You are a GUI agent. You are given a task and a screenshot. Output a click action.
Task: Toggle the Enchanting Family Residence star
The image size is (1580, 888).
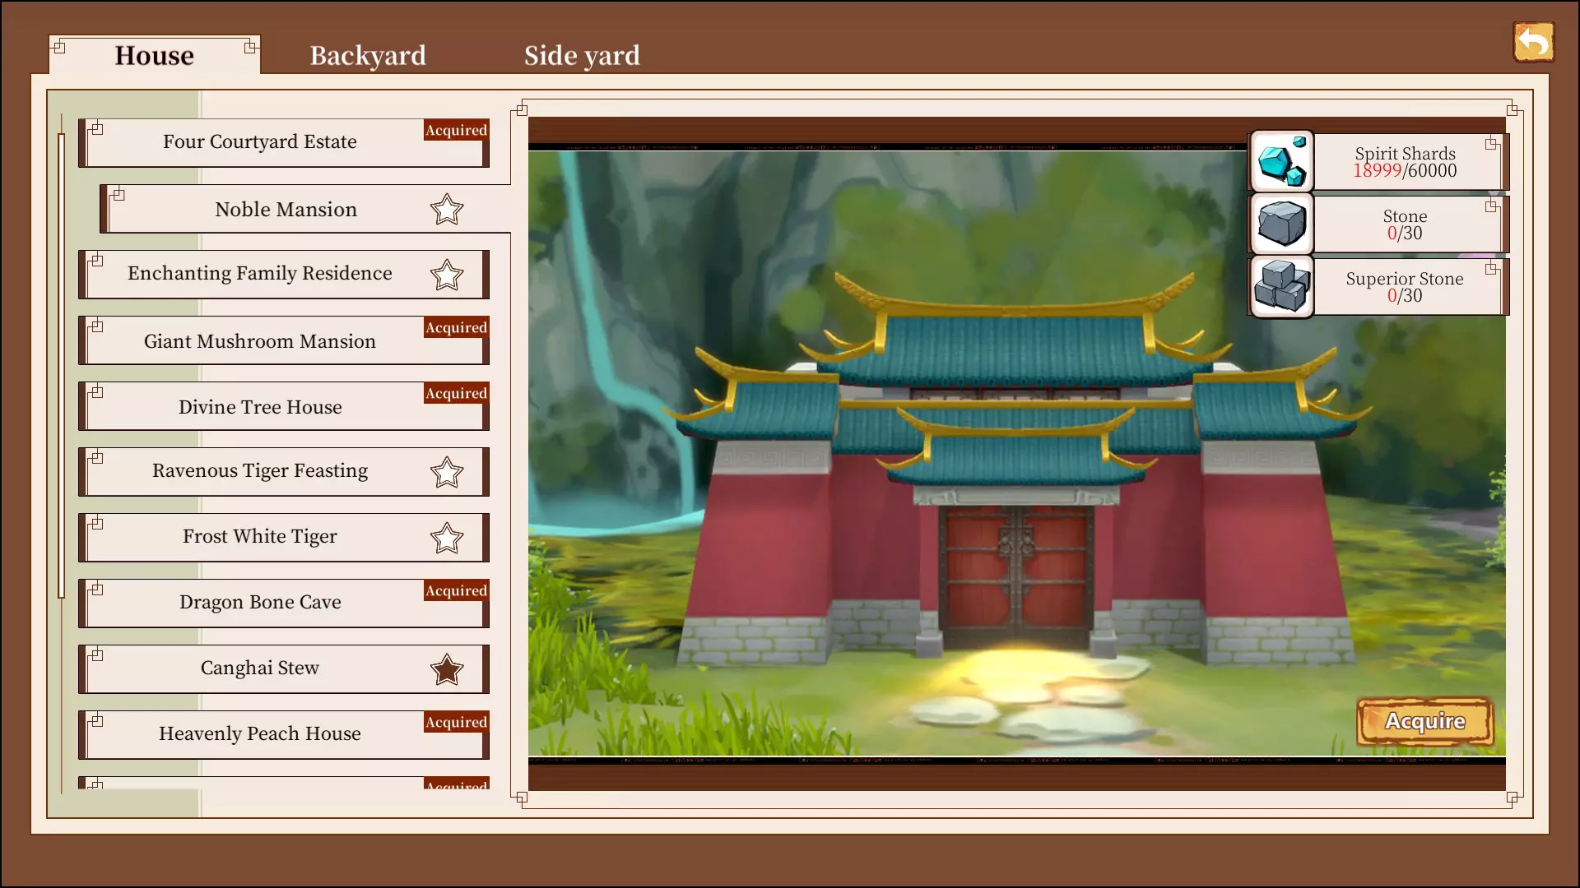(x=447, y=275)
